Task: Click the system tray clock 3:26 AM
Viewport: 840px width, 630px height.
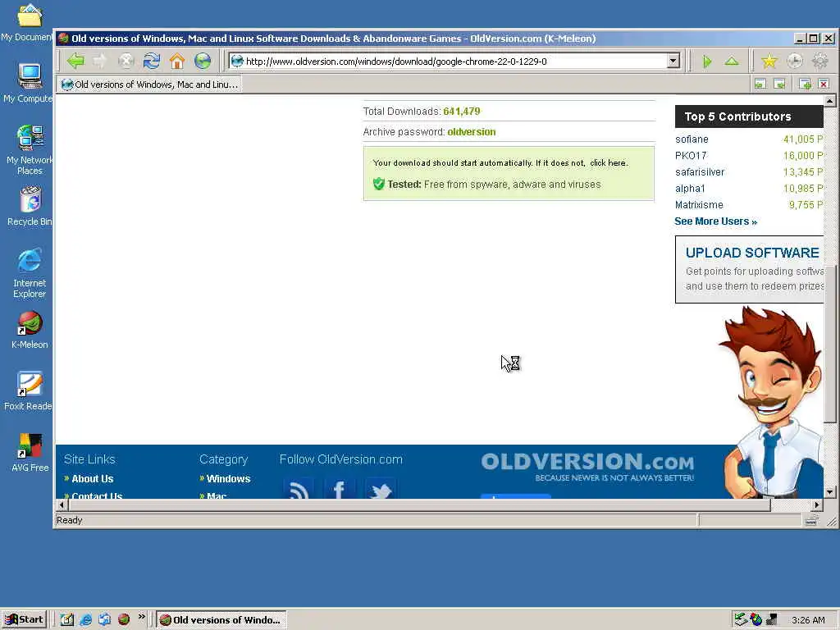Action: pyautogui.click(x=808, y=620)
